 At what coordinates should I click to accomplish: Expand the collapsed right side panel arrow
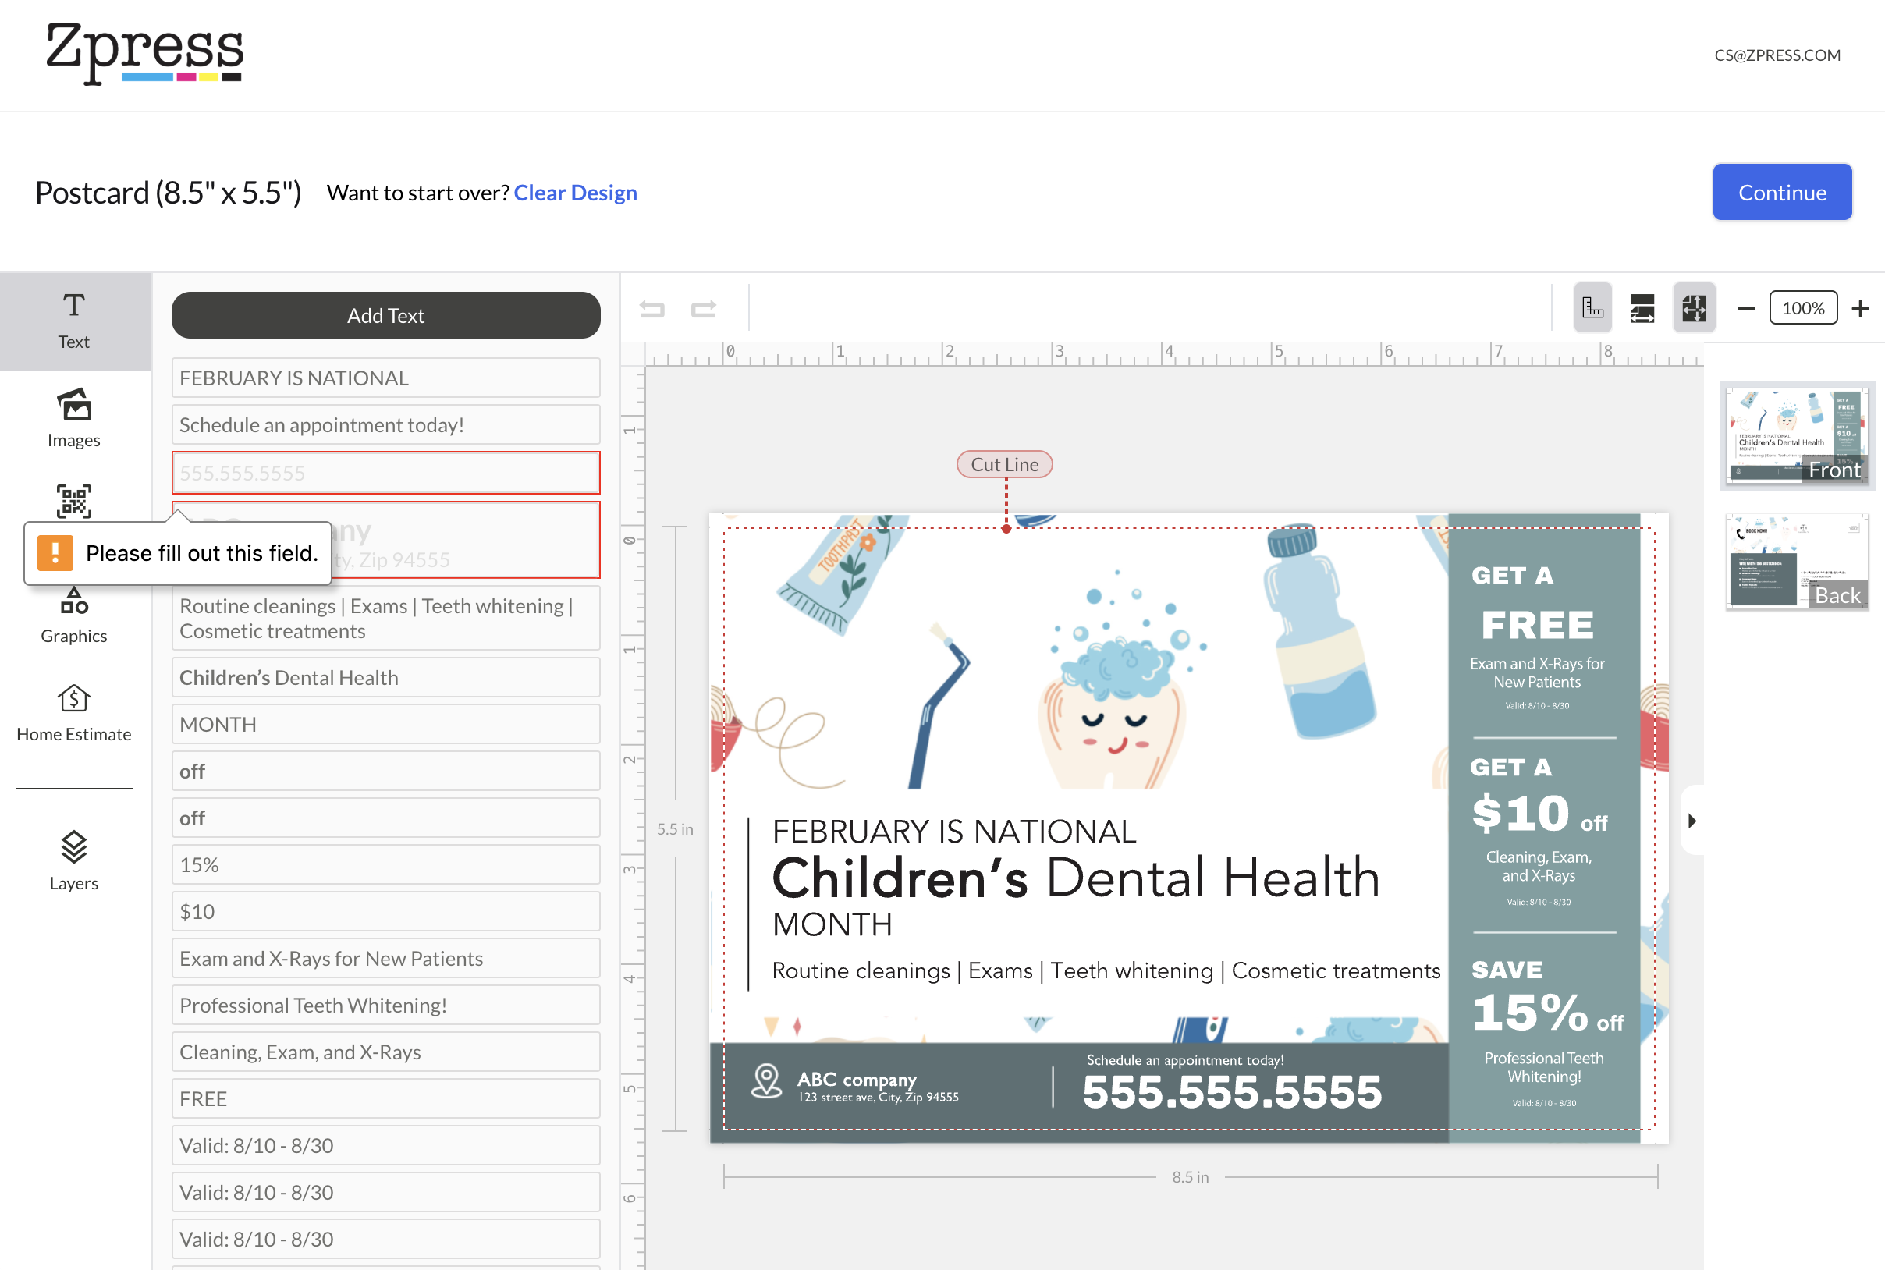point(1692,821)
